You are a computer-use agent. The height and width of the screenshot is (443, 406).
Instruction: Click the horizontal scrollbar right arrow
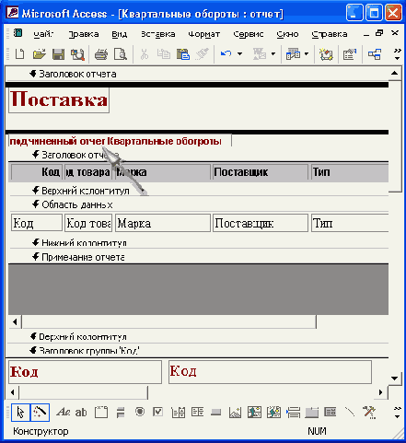click(381, 392)
